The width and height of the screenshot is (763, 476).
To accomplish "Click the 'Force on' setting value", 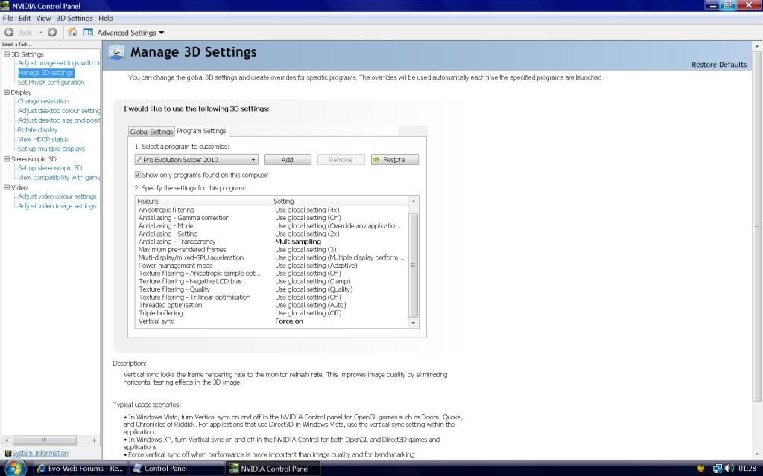I will click(x=289, y=321).
